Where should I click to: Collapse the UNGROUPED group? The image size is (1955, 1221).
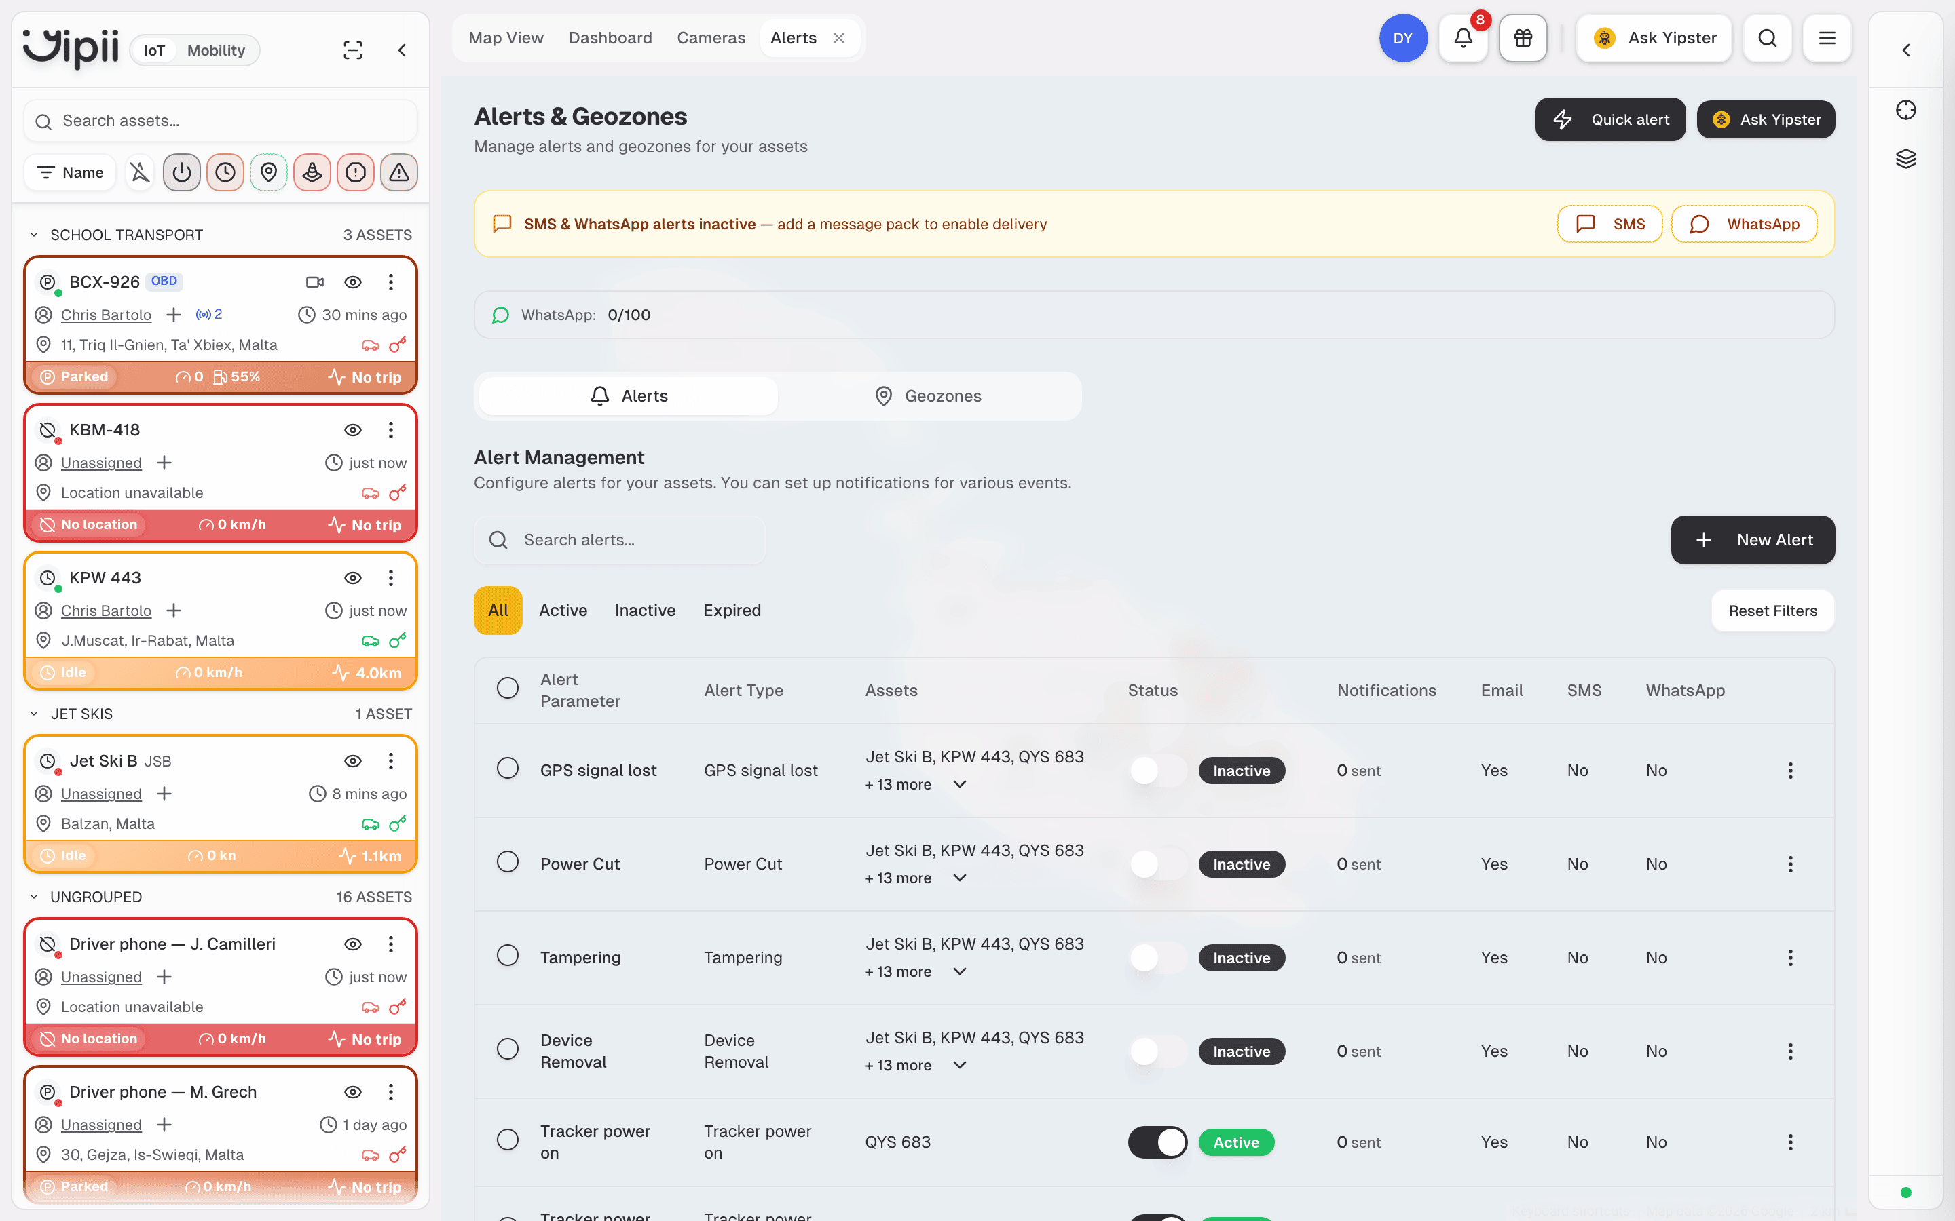pyautogui.click(x=34, y=897)
